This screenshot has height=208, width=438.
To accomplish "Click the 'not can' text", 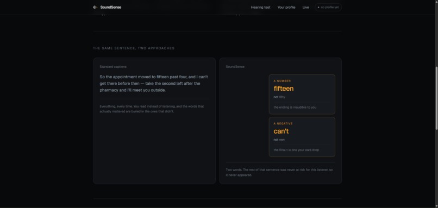I will (x=279, y=140).
